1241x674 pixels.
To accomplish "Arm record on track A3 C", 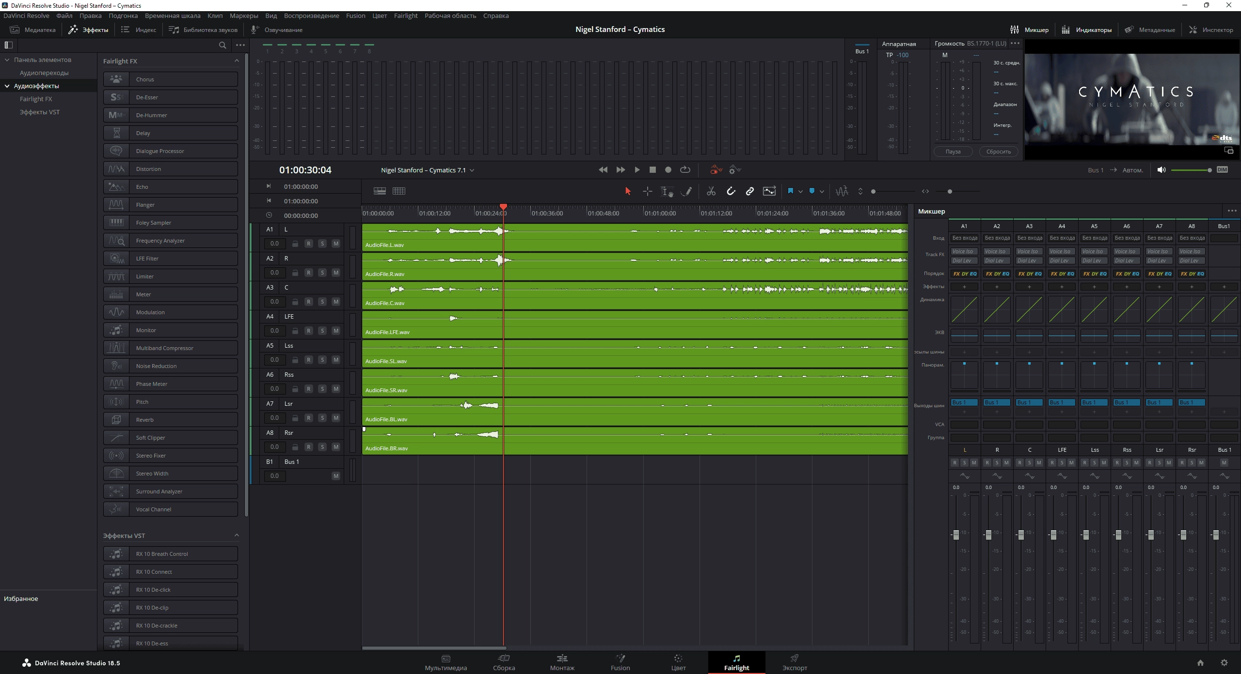I will pyautogui.click(x=309, y=302).
